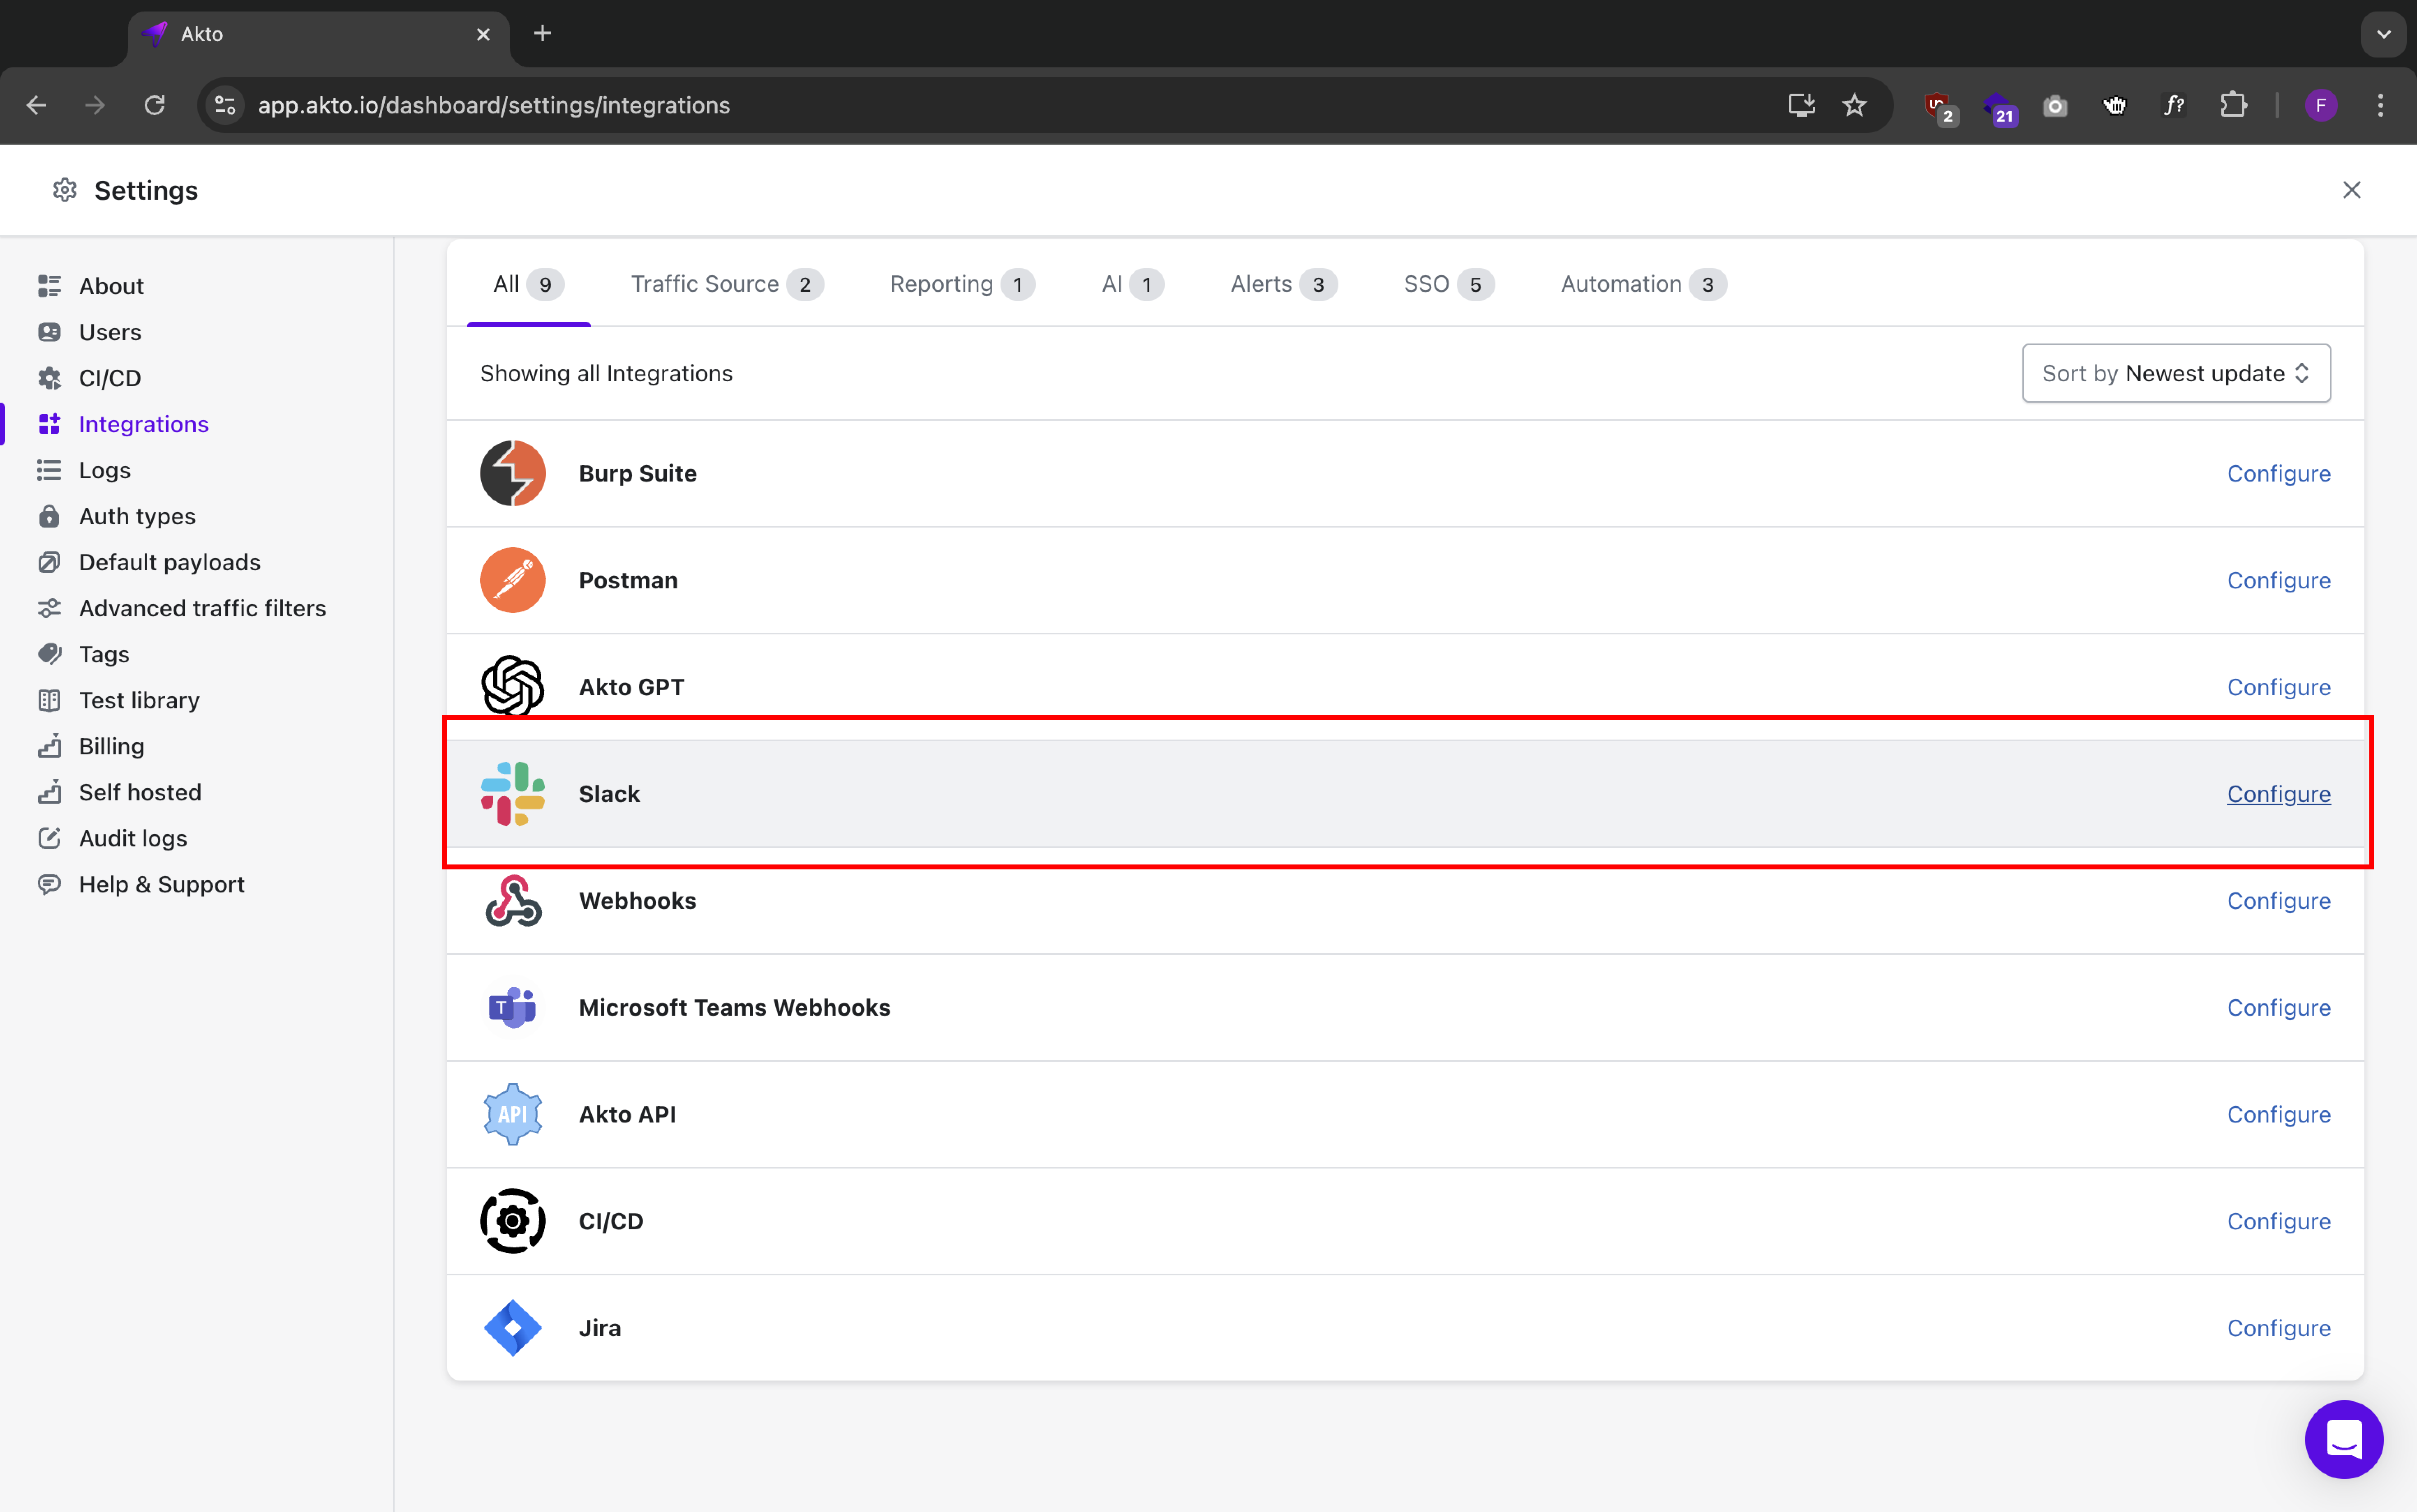Open Chrome three-dot menu
The image size is (2417, 1512).
tap(2380, 105)
